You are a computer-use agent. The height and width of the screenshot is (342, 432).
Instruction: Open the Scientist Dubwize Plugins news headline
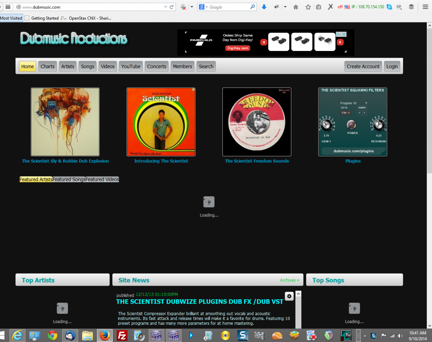pyautogui.click(x=199, y=302)
